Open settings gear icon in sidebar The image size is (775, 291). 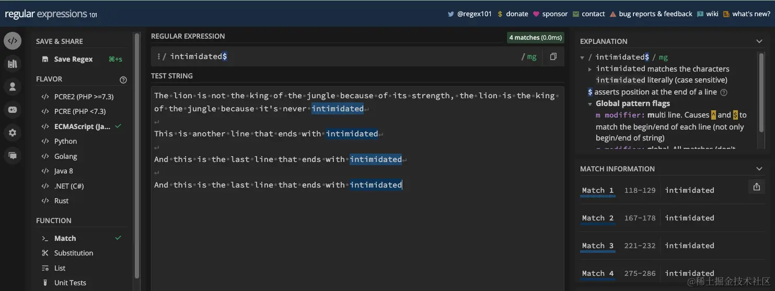click(x=13, y=133)
